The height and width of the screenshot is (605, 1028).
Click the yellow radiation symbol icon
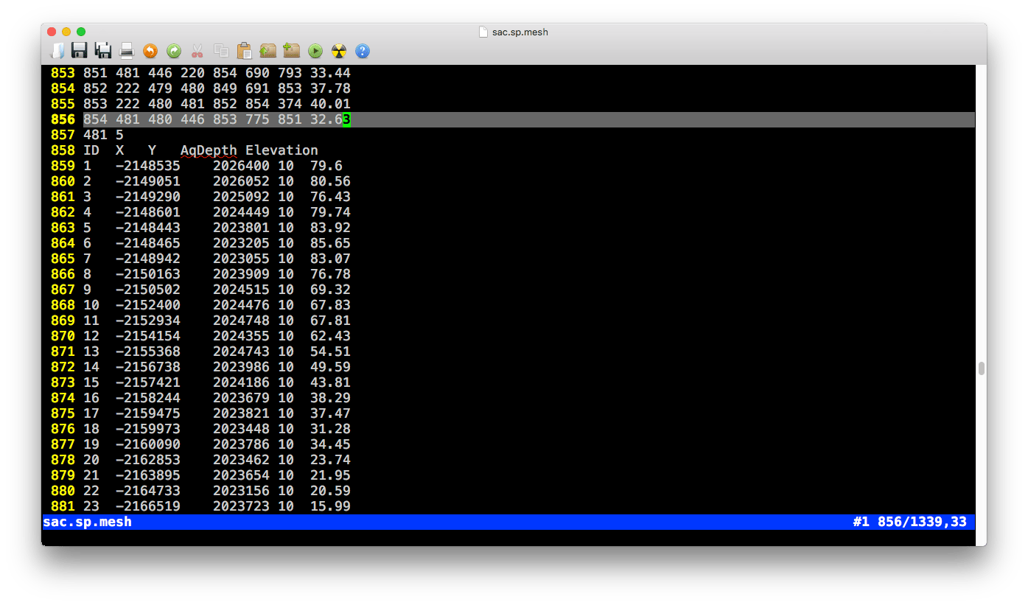coord(339,51)
